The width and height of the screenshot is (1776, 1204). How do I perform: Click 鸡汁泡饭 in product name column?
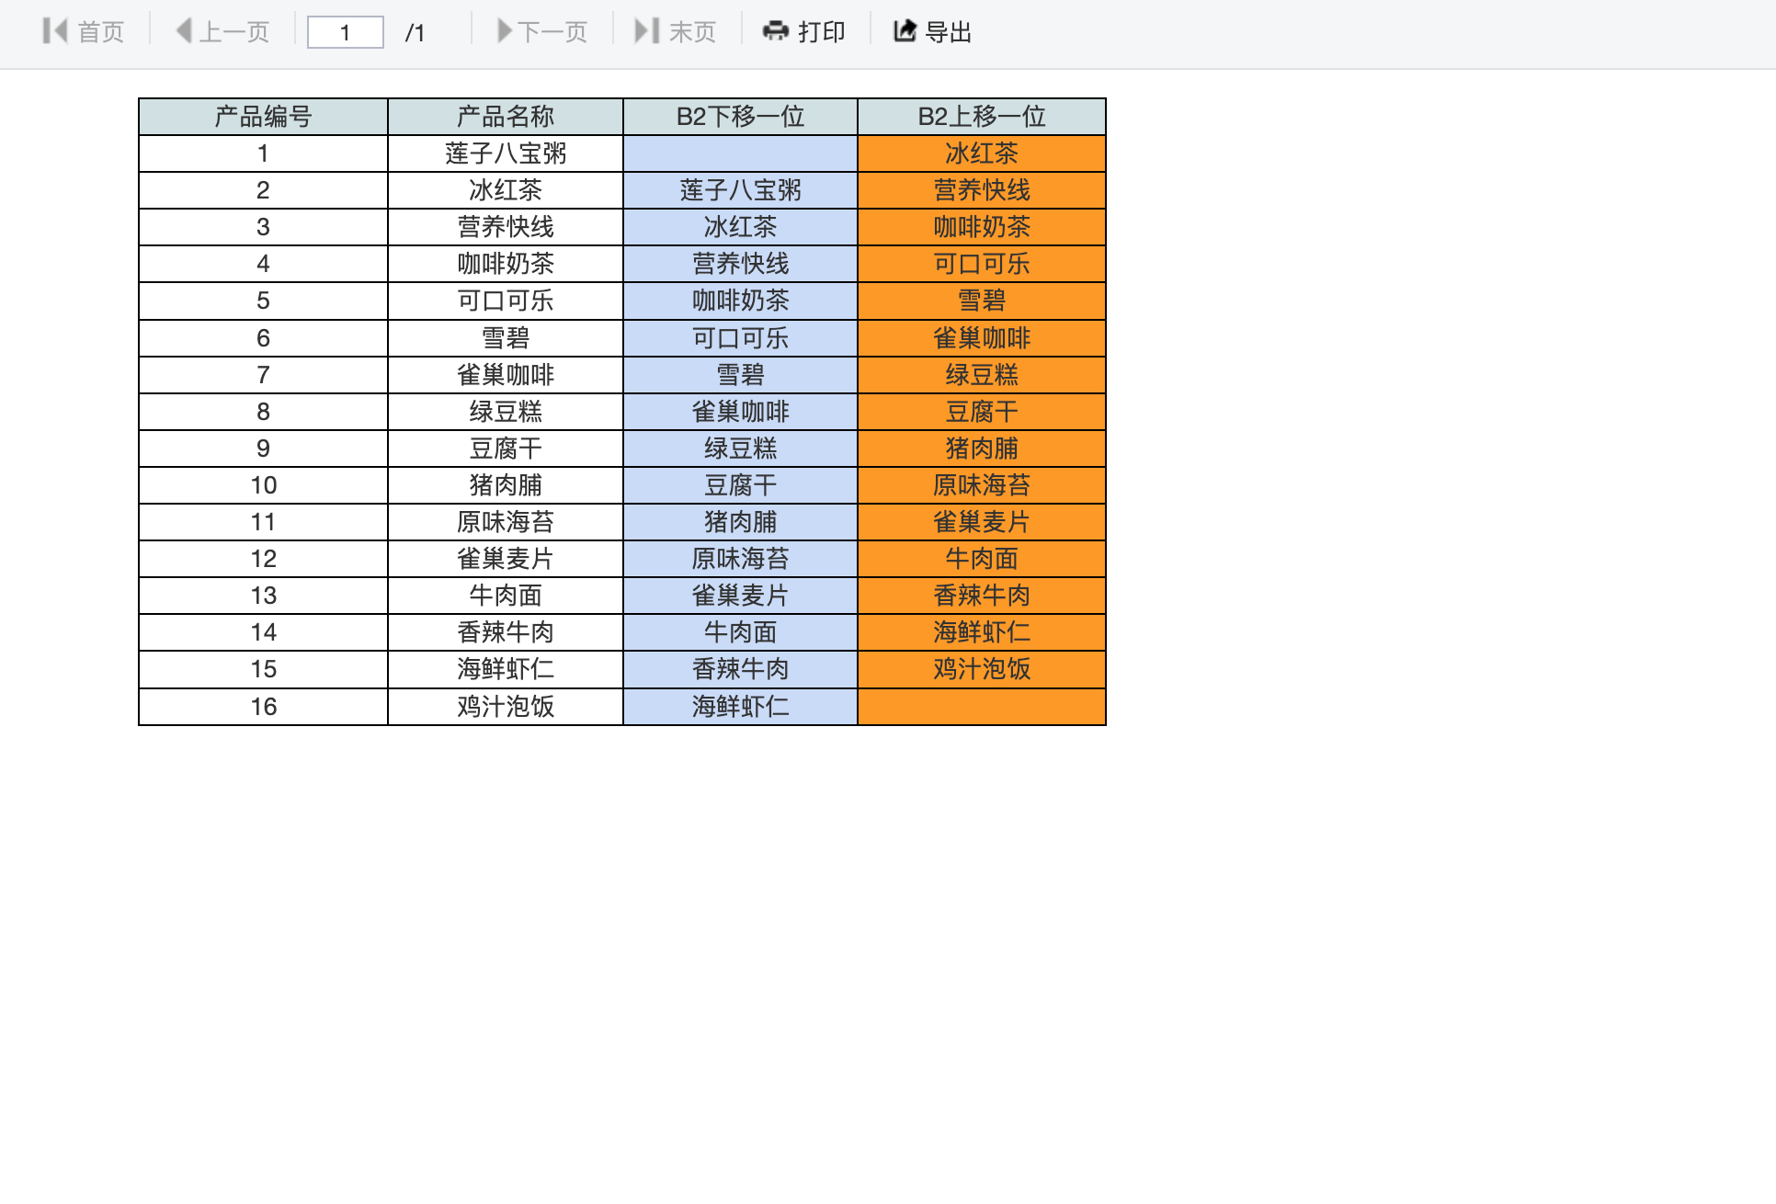506,707
